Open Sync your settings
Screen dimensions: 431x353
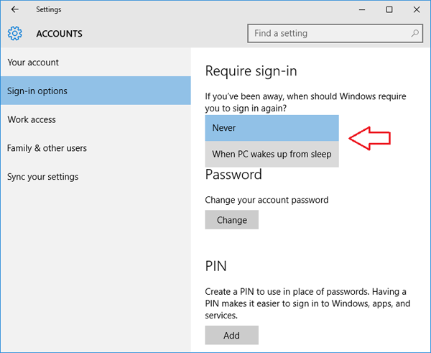point(43,177)
